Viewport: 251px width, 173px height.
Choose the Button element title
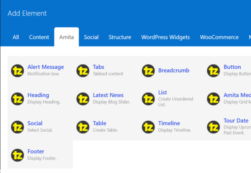point(232,67)
